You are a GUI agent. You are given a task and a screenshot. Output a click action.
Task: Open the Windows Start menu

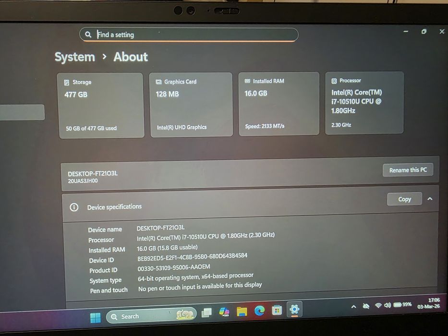(x=96, y=317)
